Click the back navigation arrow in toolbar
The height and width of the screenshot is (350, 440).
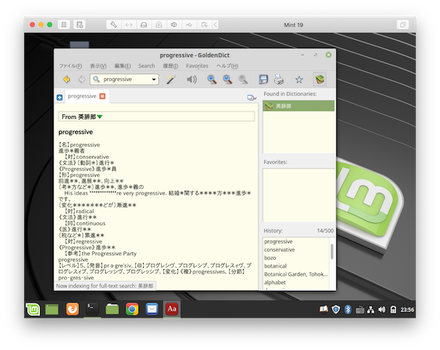tap(66, 79)
